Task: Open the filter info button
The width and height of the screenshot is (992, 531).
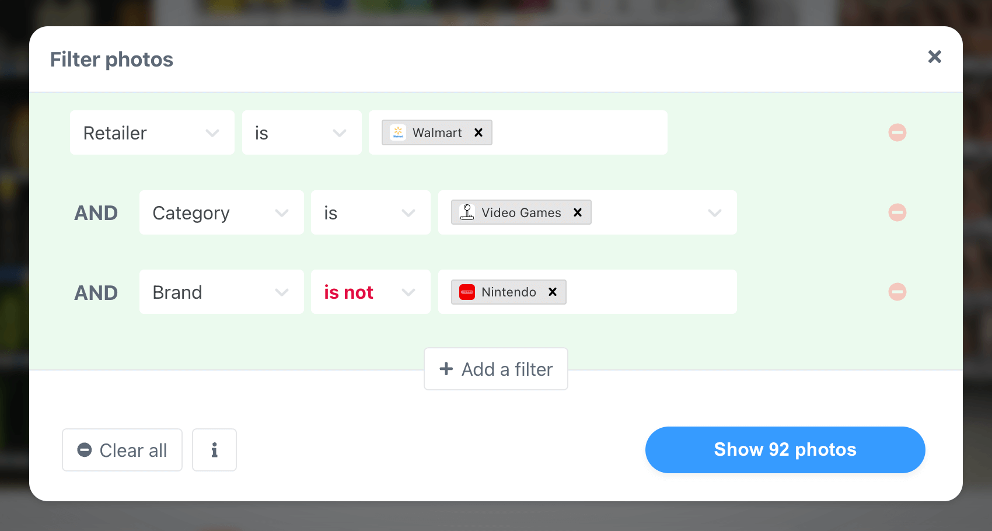Action: (214, 450)
